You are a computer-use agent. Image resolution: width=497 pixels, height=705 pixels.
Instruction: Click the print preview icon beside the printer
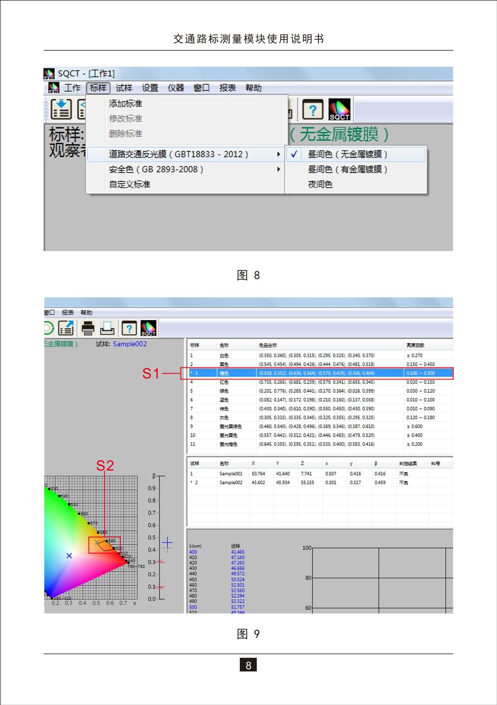pyautogui.click(x=107, y=328)
